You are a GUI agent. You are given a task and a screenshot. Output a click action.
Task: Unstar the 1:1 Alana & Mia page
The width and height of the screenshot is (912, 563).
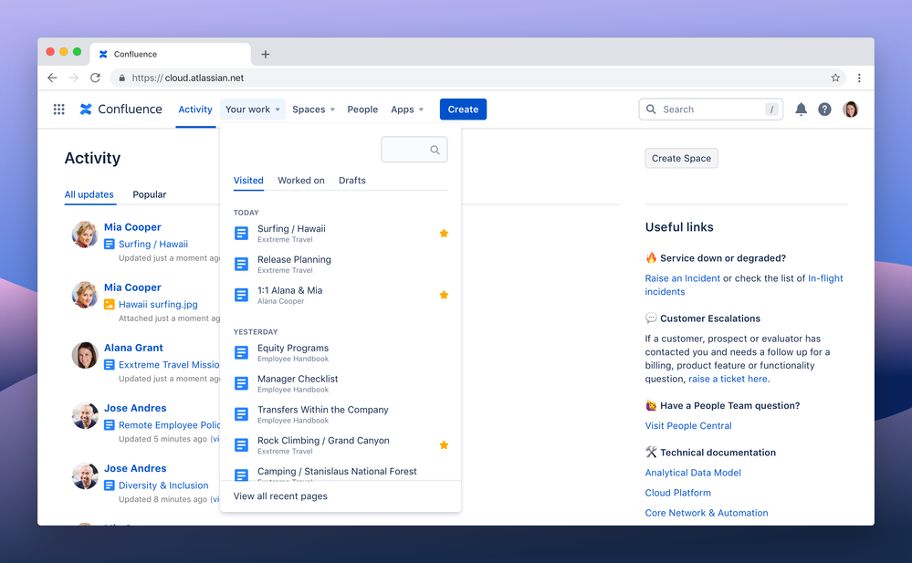click(444, 295)
